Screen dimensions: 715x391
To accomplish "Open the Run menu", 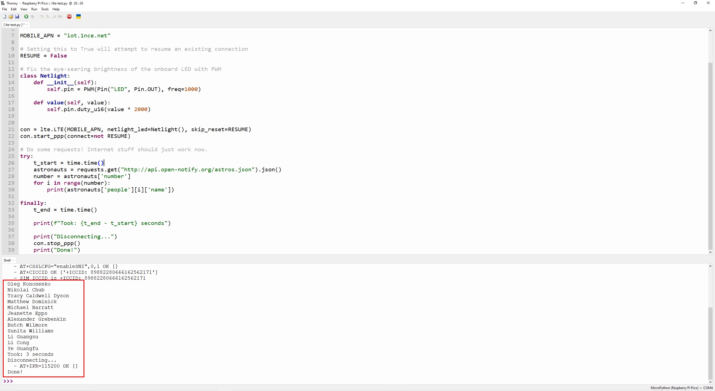I will point(34,9).
